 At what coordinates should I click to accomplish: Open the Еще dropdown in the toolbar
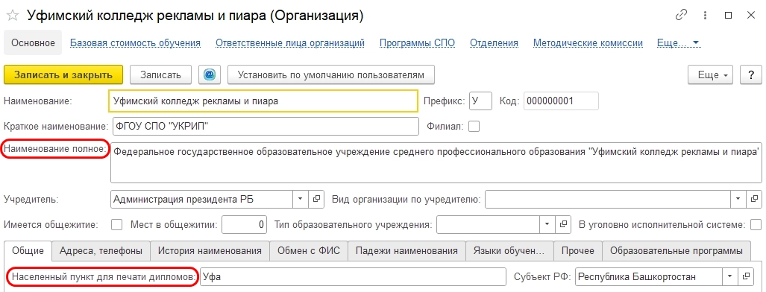[x=710, y=74]
